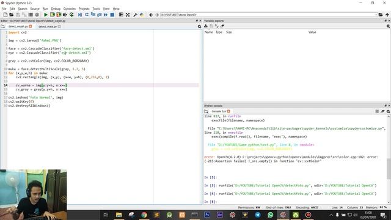
Task: Step into function in debugger
Action: [93, 15]
